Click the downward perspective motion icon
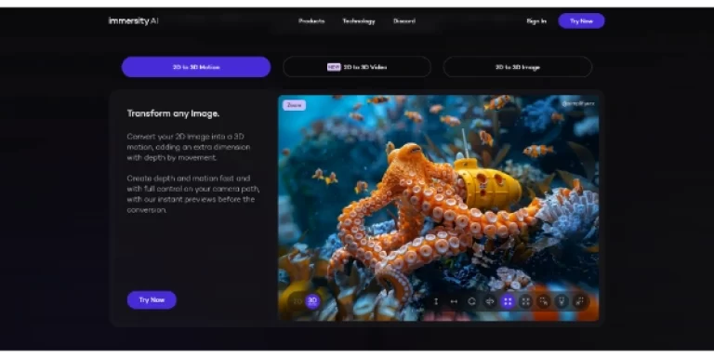The image size is (714, 358). pyautogui.click(x=562, y=301)
